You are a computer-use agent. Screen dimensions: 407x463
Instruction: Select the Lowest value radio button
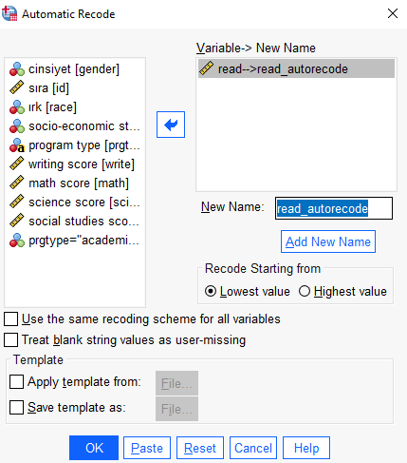211,291
